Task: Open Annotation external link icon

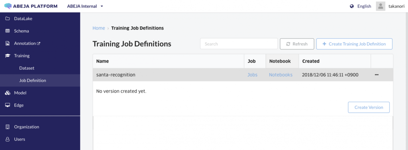Action: [39, 44]
